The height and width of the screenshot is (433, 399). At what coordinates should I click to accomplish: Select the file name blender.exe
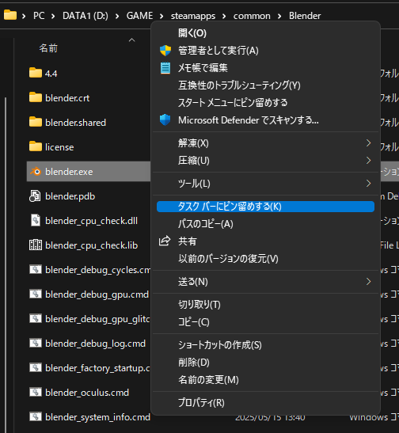click(x=69, y=172)
